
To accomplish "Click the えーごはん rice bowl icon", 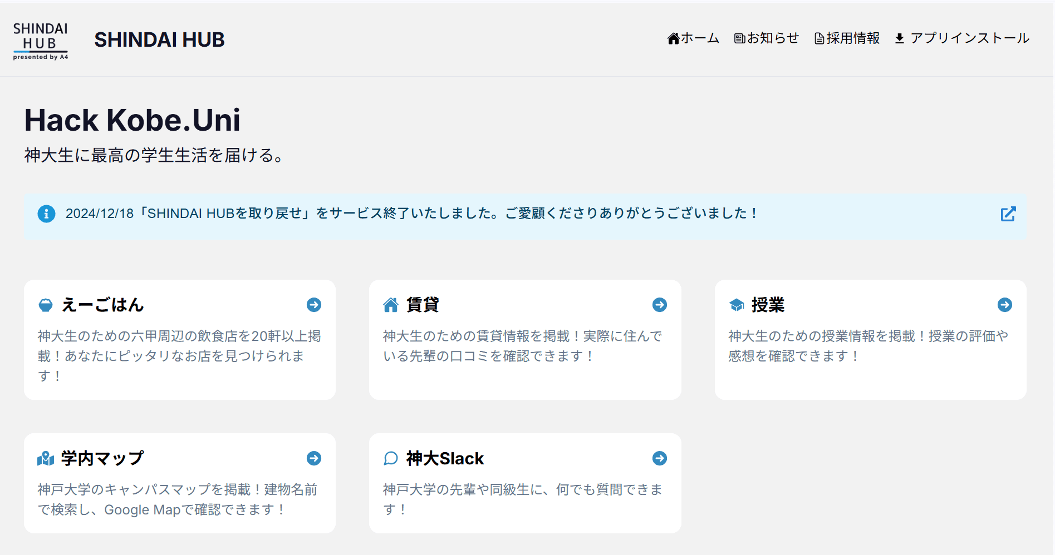I will pyautogui.click(x=47, y=305).
